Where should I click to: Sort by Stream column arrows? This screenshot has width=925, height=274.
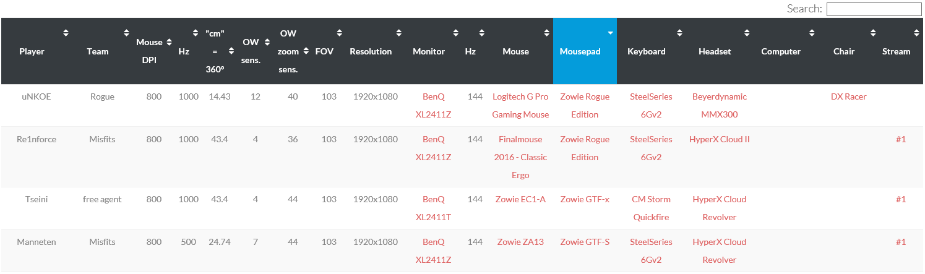(x=917, y=33)
